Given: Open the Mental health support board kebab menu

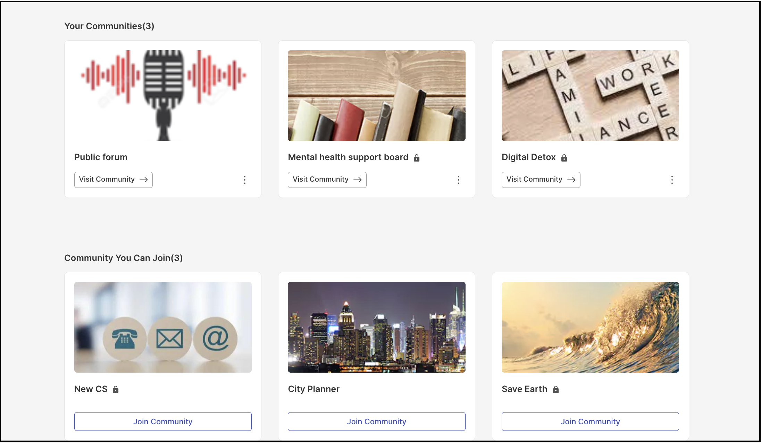Looking at the screenshot, I should (x=459, y=180).
